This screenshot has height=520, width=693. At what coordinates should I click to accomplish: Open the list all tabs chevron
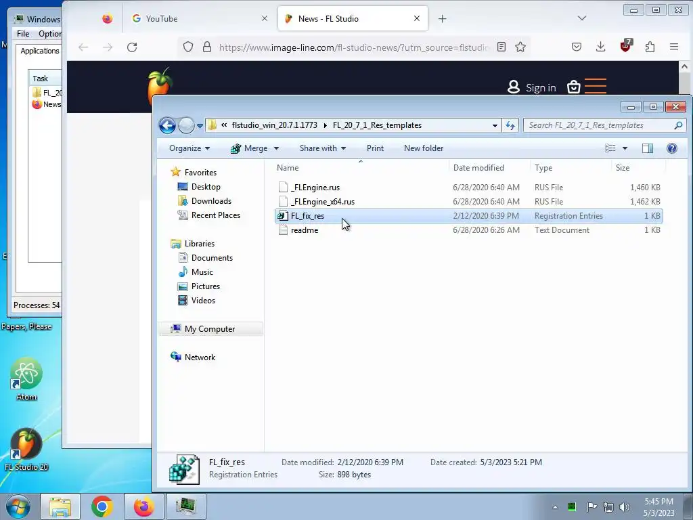click(x=582, y=18)
